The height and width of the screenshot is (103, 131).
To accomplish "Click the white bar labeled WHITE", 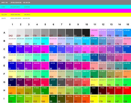I will [65, 18].
